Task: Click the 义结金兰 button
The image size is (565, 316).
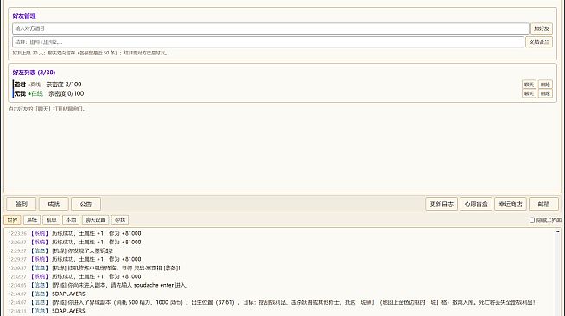Action: click(539, 41)
